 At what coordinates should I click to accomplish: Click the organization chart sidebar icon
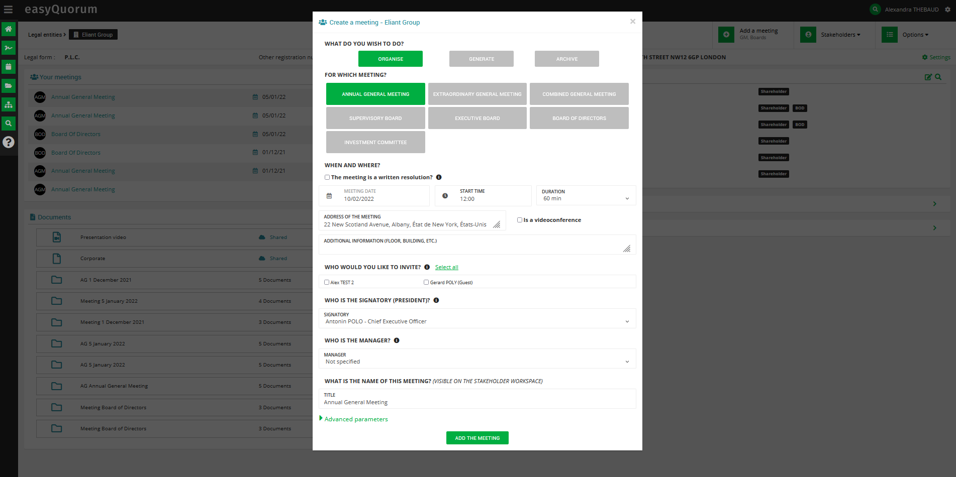click(9, 105)
